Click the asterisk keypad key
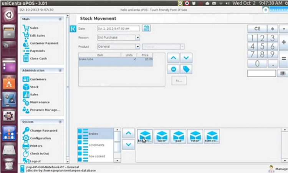Image resolution: width=288 pixels, height=173 pixels. click(x=273, y=29)
